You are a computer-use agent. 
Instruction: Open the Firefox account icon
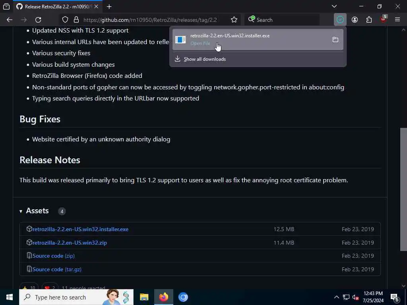click(355, 20)
